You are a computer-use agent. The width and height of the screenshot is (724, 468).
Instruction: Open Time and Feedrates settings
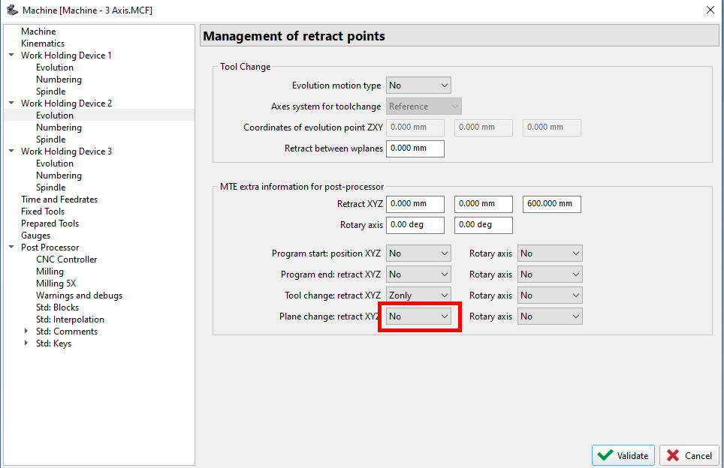(x=59, y=199)
